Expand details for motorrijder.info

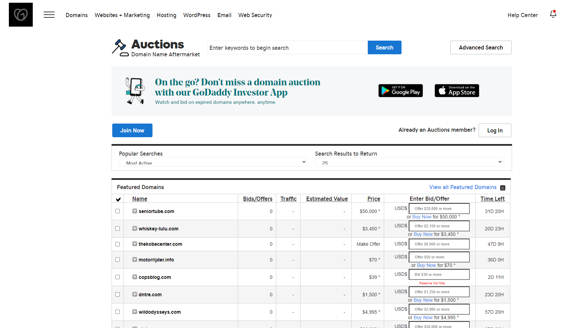click(135, 259)
